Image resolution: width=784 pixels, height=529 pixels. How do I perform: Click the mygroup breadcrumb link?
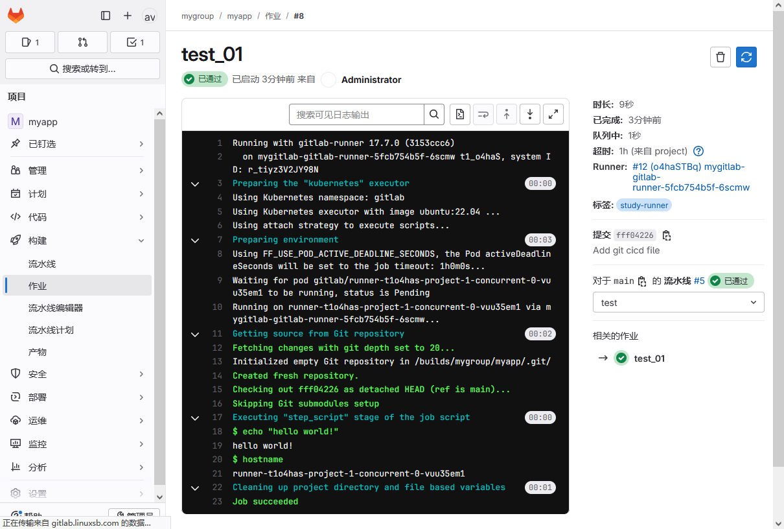coord(198,16)
